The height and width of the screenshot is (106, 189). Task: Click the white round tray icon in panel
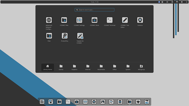click(162, 2)
